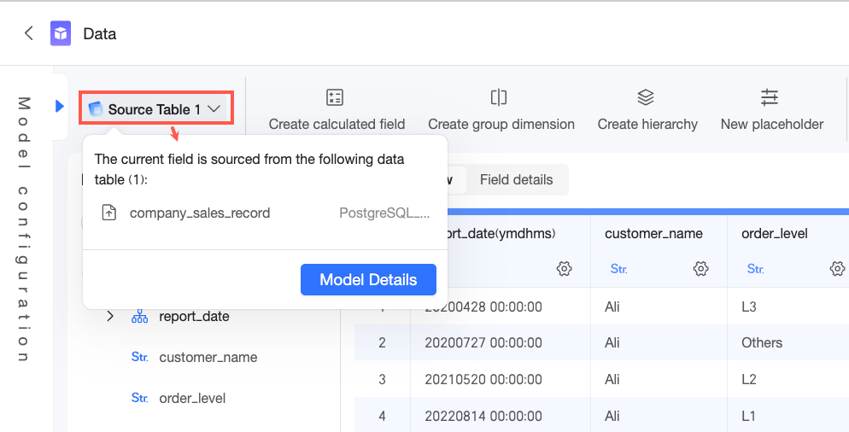This screenshot has width=849, height=432.
Task: Click the Model configuration vertical label
Action: click(x=24, y=231)
